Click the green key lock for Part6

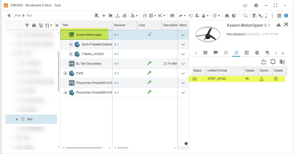coord(149,73)
